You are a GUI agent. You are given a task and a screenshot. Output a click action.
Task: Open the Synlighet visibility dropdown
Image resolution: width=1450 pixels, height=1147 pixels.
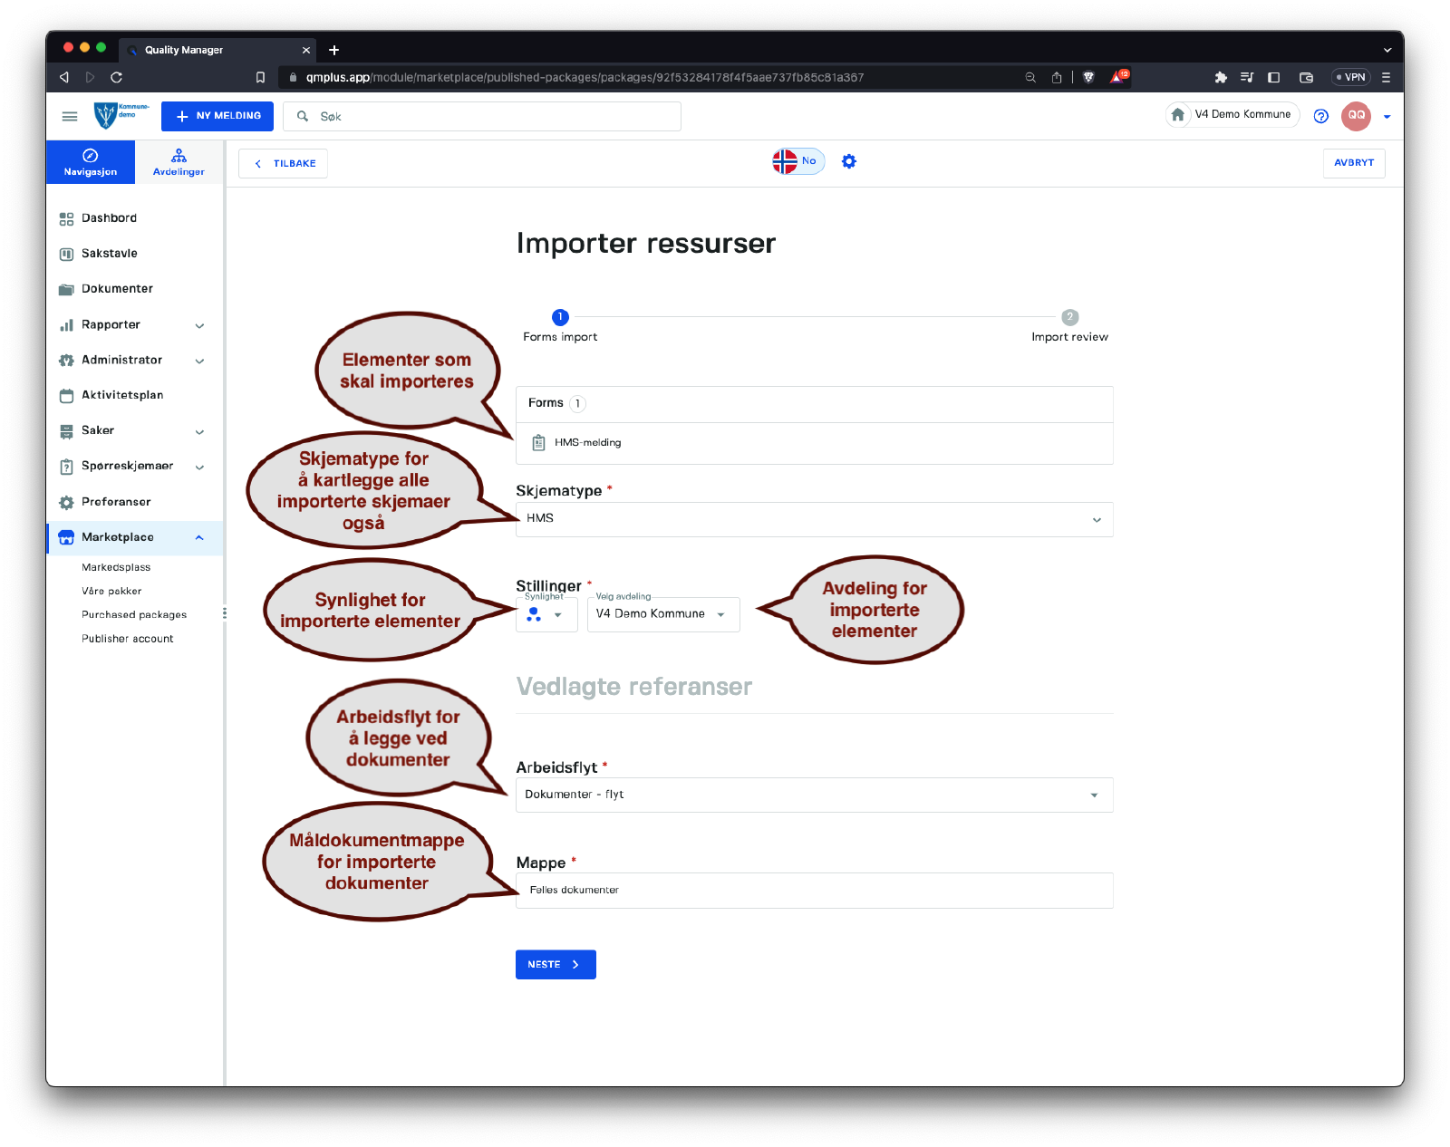pos(546,614)
